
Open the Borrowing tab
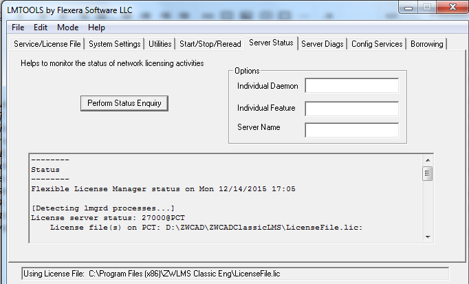427,44
